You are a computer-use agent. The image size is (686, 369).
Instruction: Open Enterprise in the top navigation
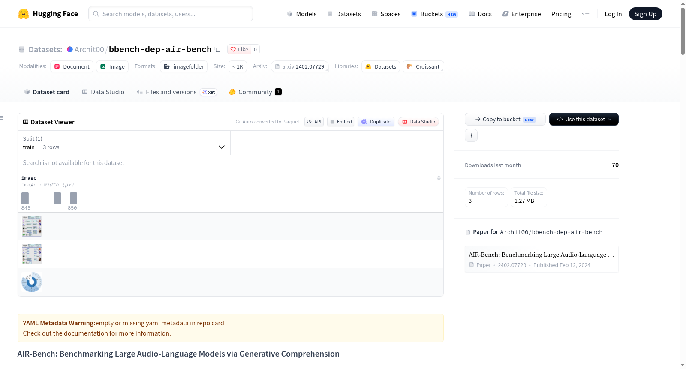coord(521,14)
